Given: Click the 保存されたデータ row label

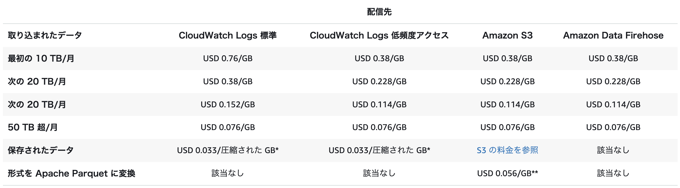Looking at the screenshot, I should [x=41, y=150].
